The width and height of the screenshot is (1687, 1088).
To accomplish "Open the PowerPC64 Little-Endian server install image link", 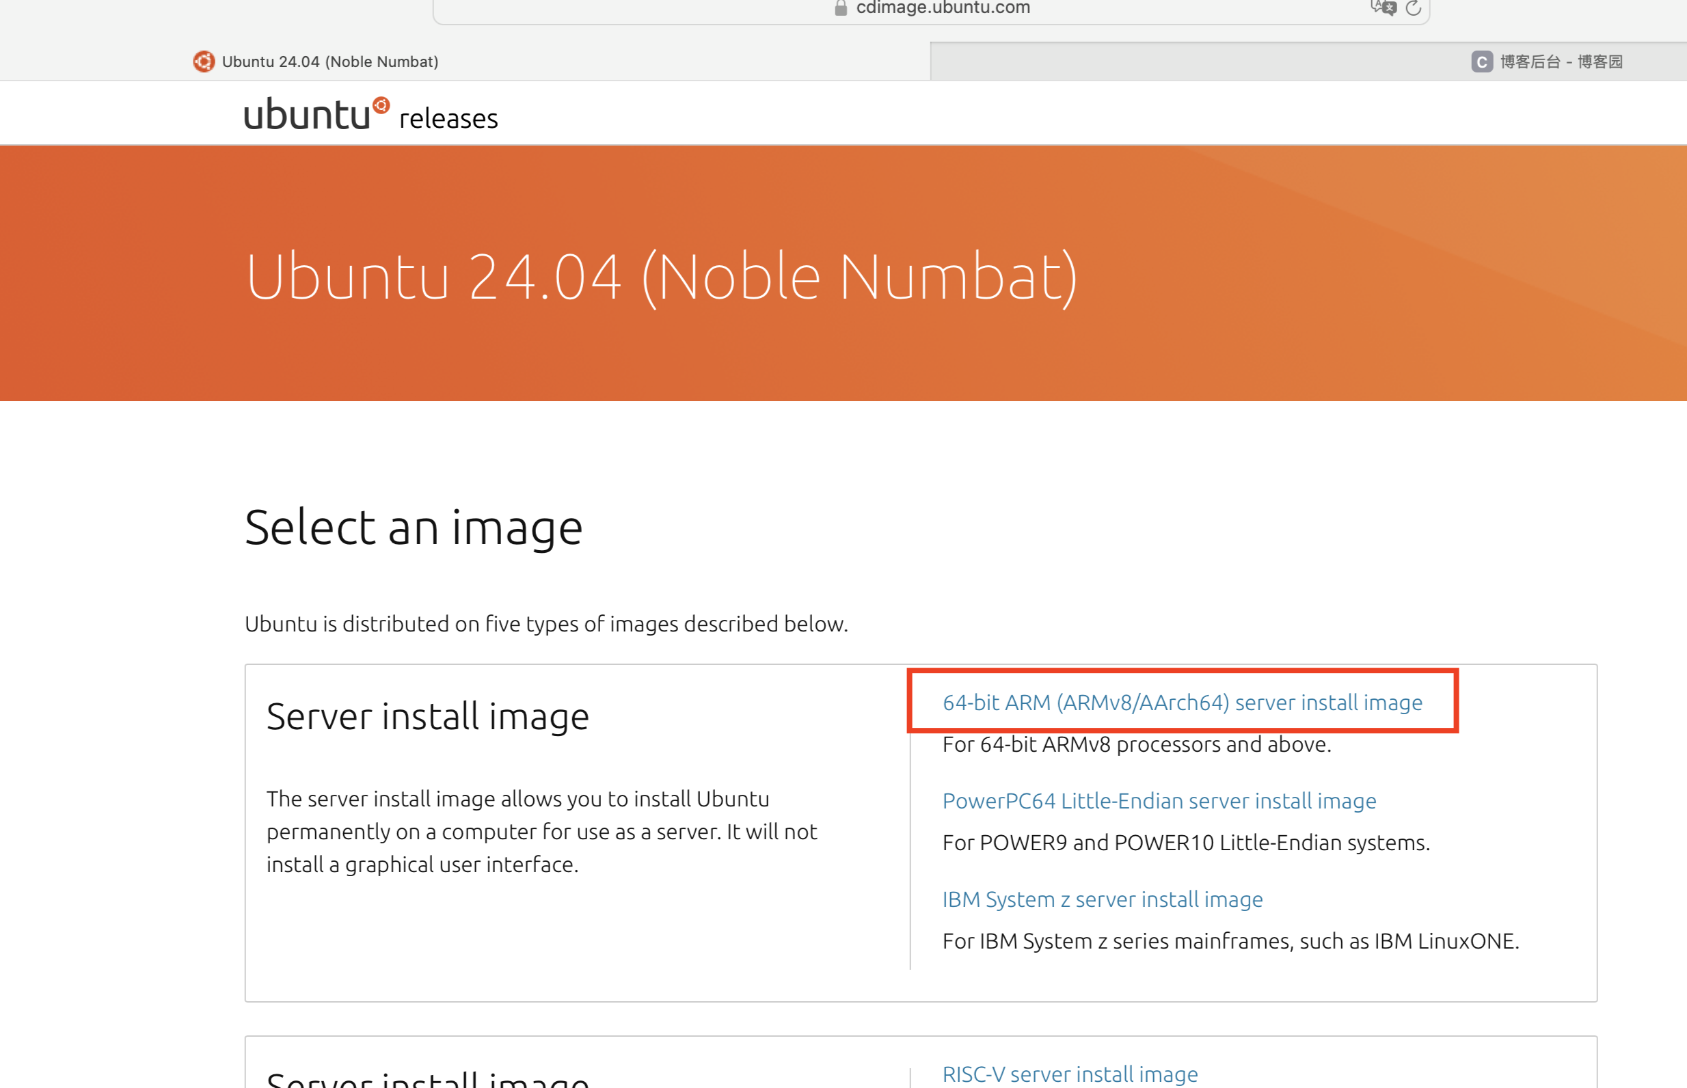I will 1159,801.
